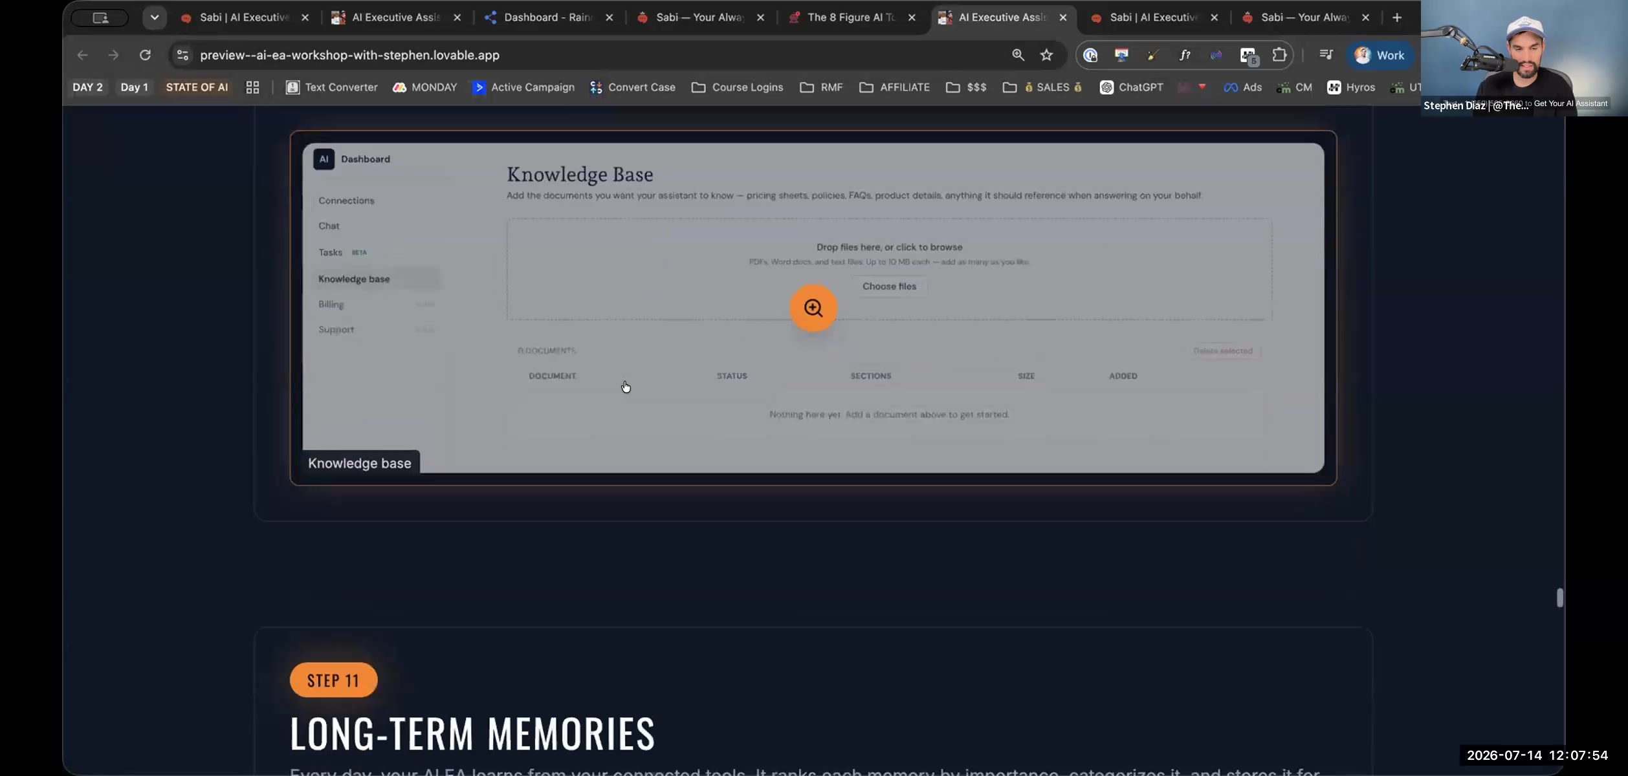Open a new browser tab
Screen dimensions: 1628x776
coord(1397,17)
